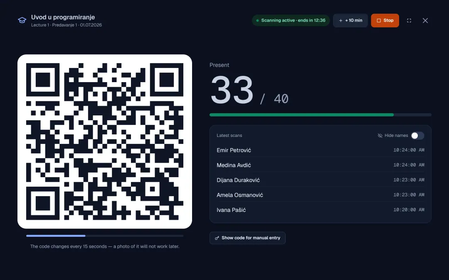Click the 10:20:00 AM timestamp
This screenshot has height=280, width=449.
tap(409, 210)
